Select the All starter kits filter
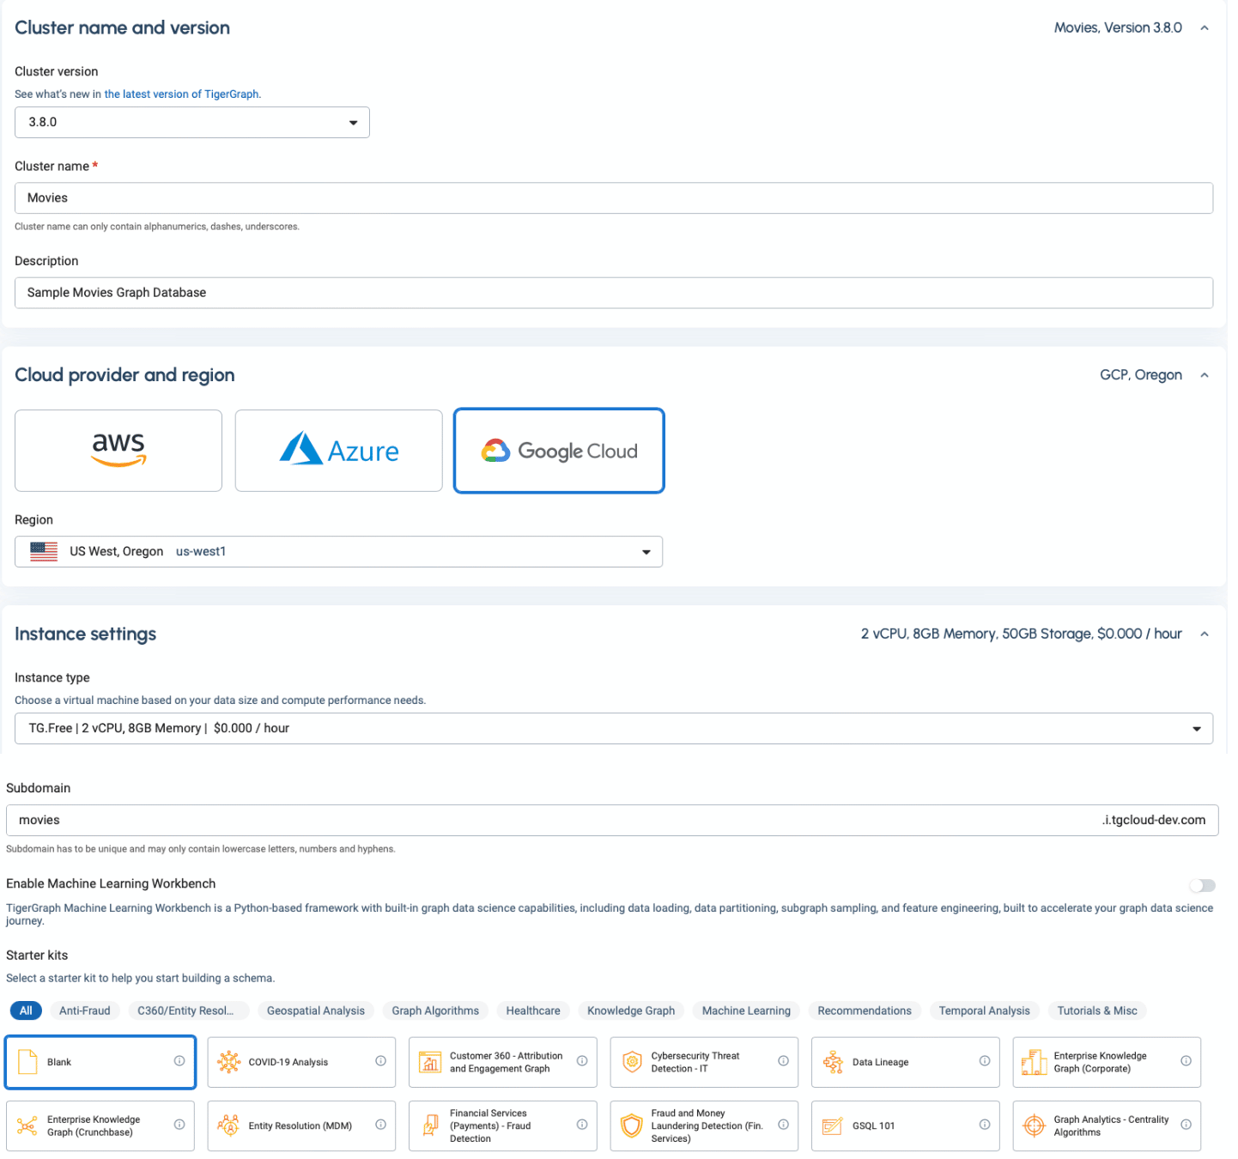The width and height of the screenshot is (1238, 1159). point(26,1011)
